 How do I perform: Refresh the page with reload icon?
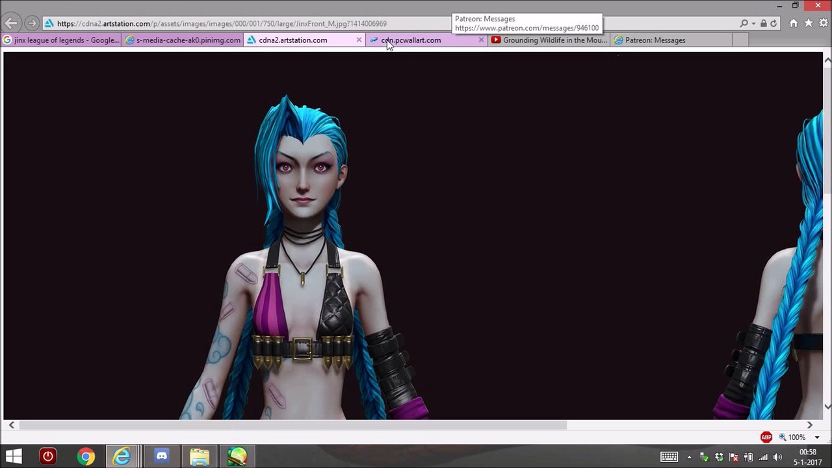(773, 23)
